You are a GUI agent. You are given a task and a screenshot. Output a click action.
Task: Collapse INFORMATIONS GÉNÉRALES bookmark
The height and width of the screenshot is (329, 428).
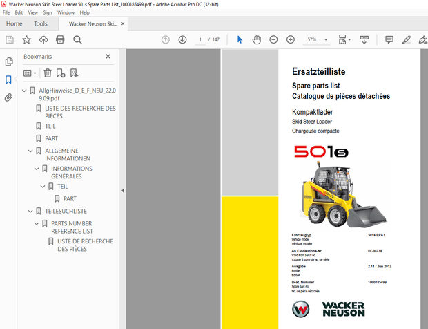coord(37,169)
